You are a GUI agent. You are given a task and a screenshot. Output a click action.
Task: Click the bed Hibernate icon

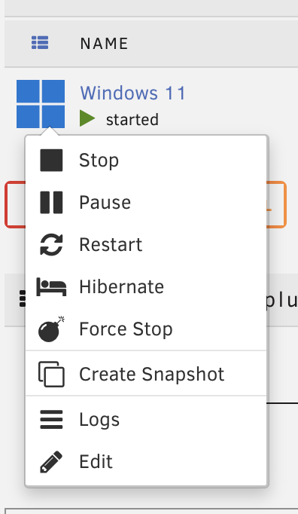[51, 287]
